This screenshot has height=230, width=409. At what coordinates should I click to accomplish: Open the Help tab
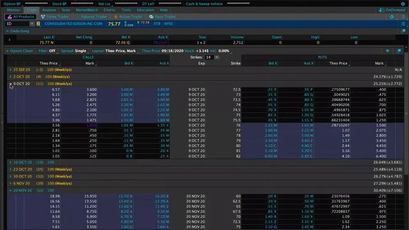click(x=164, y=10)
